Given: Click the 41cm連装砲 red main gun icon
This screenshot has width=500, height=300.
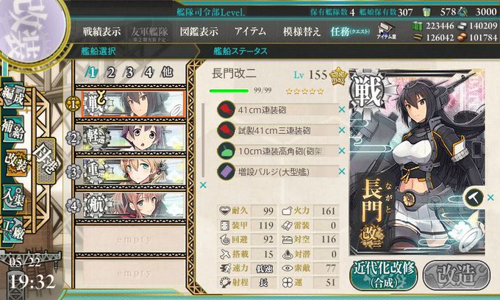Looking at the screenshot, I should pos(226,110).
